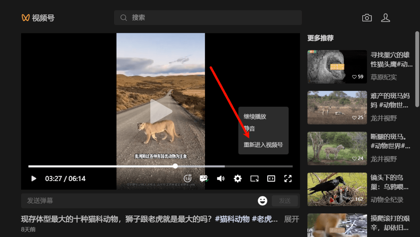Image resolution: width=420 pixels, height=237 pixels.
Task: Click the play button in control bar
Action: [34, 178]
